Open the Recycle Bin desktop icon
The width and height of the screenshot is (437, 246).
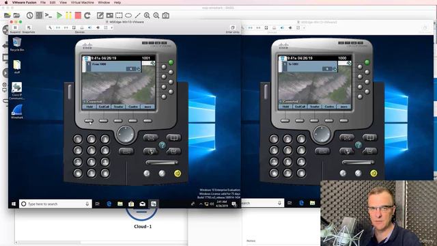click(x=17, y=44)
